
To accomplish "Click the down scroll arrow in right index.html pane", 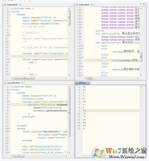I will pos(141,75).
